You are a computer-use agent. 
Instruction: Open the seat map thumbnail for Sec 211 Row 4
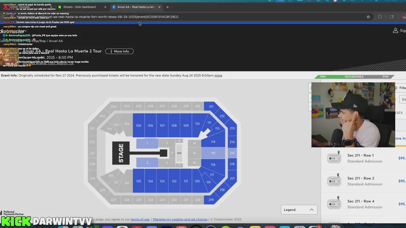(334, 203)
